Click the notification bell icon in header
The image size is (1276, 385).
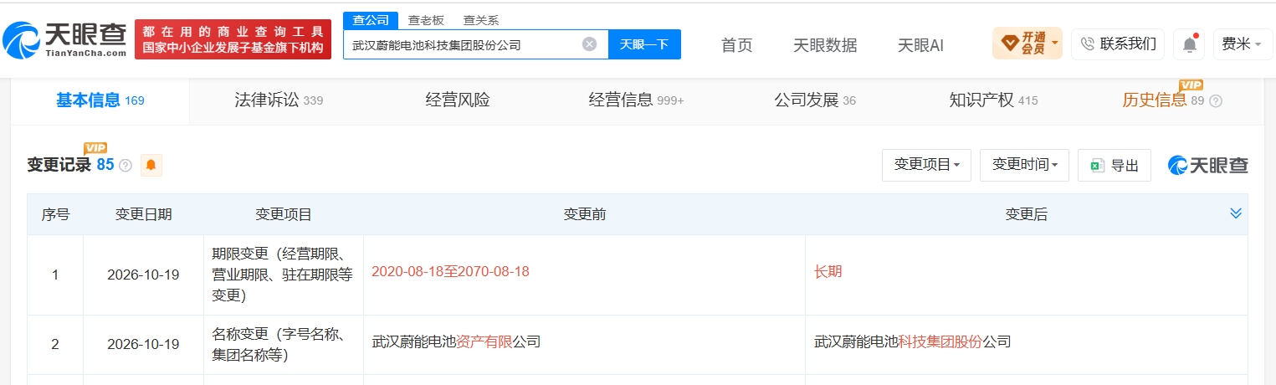pos(1189,44)
